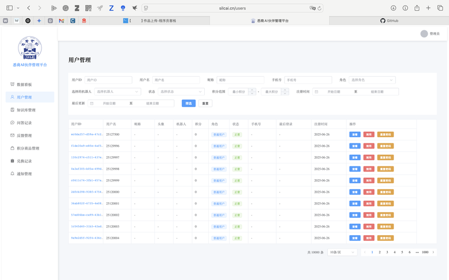The height and width of the screenshot is (280, 449).
Task: Increase the 最小积分 stepper value
Action: click(x=252, y=90)
